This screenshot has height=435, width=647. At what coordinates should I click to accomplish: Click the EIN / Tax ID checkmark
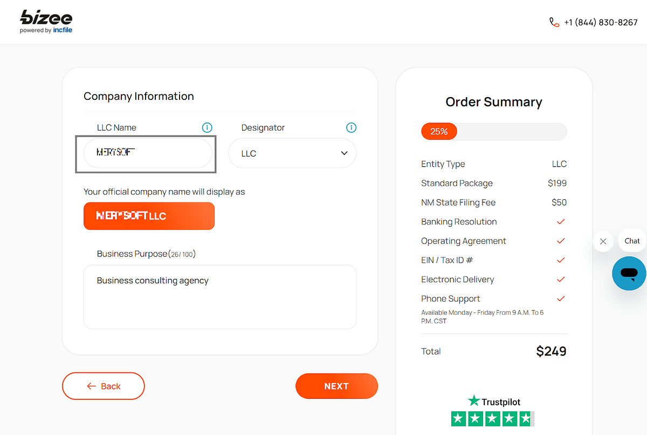click(561, 260)
